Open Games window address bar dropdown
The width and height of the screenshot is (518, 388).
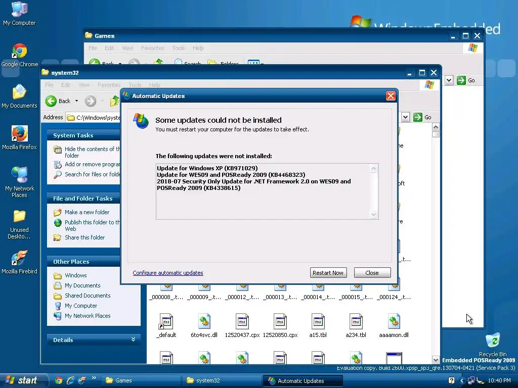coord(449,80)
